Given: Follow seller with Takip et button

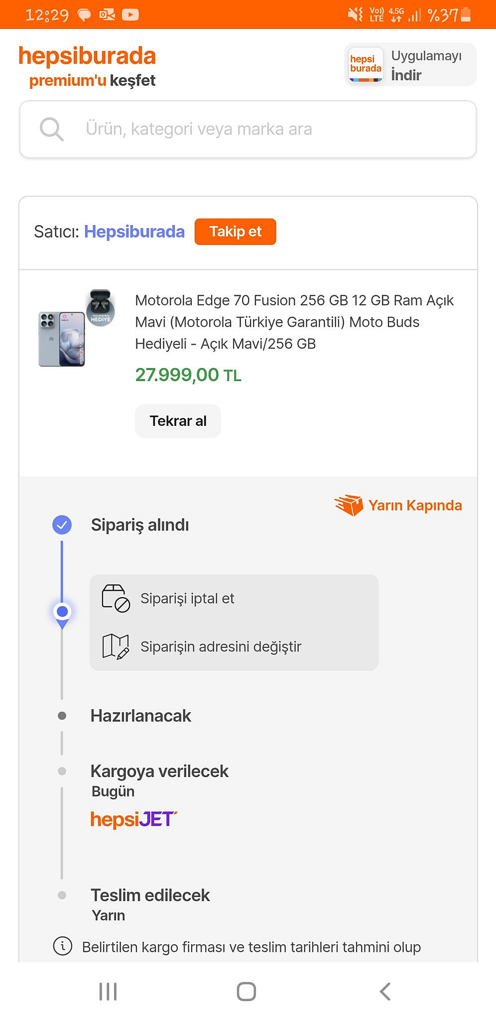Looking at the screenshot, I should click(x=235, y=232).
